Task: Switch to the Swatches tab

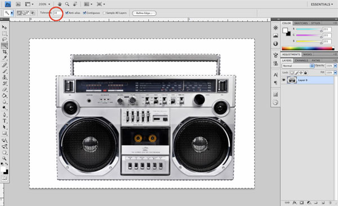Action: click(301, 23)
